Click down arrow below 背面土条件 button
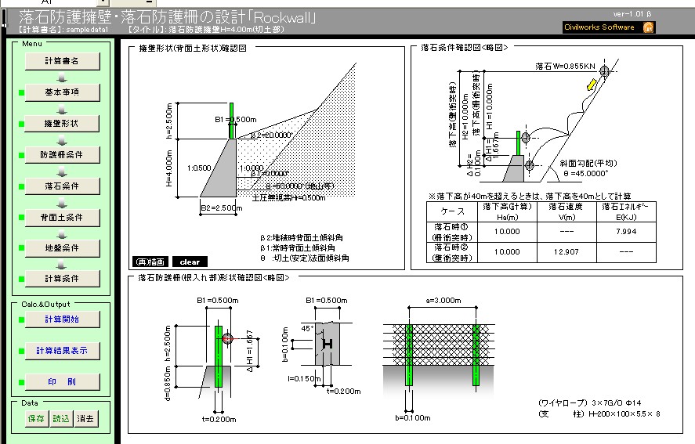Screen dimensions: 695x444 point(62,234)
